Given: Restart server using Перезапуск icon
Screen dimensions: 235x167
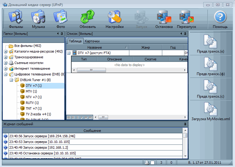Looking at the screenshot, I should (x=186, y=19).
